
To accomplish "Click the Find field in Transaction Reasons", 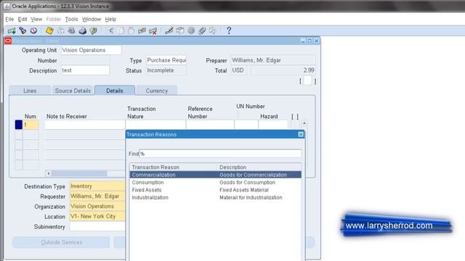I will tap(220, 154).
